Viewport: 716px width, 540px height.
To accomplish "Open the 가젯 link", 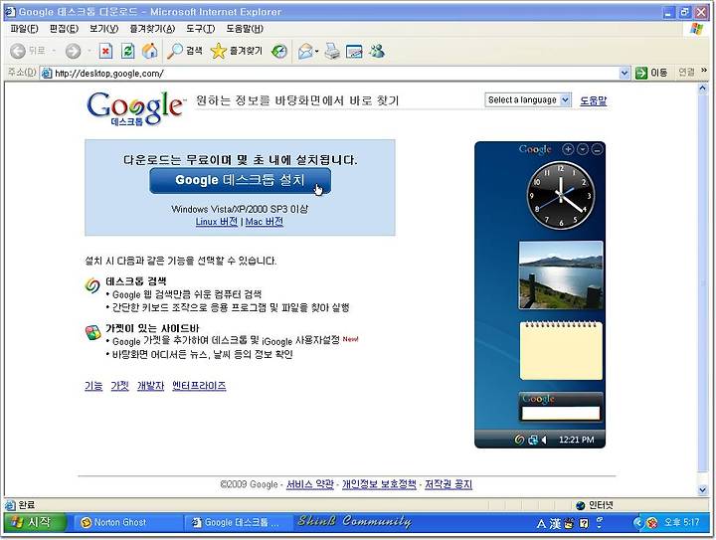I will [x=119, y=386].
